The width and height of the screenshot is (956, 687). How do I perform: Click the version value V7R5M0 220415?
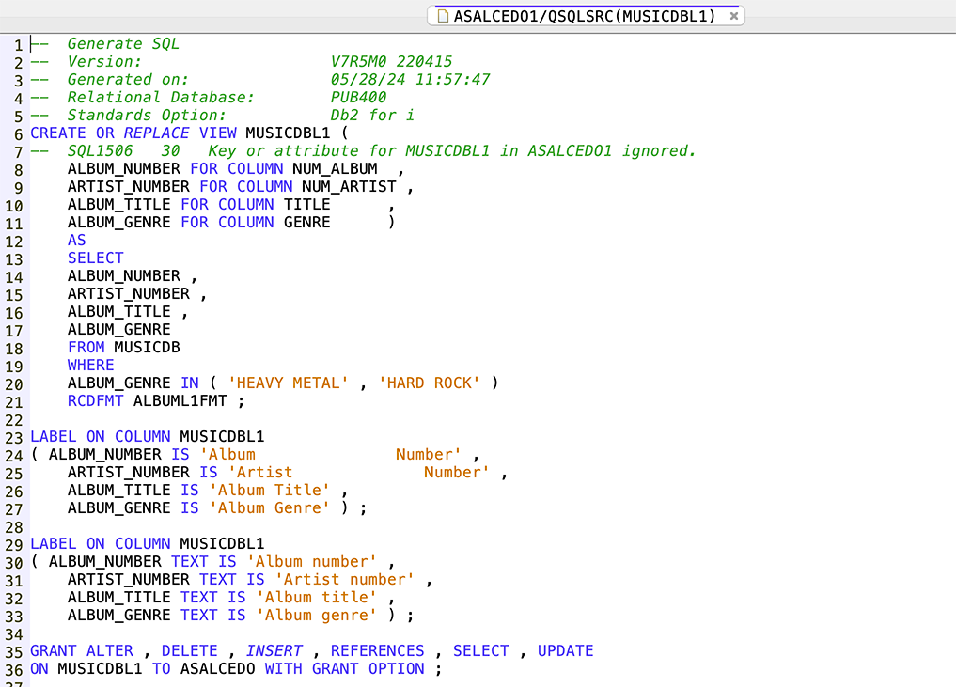[x=391, y=62]
